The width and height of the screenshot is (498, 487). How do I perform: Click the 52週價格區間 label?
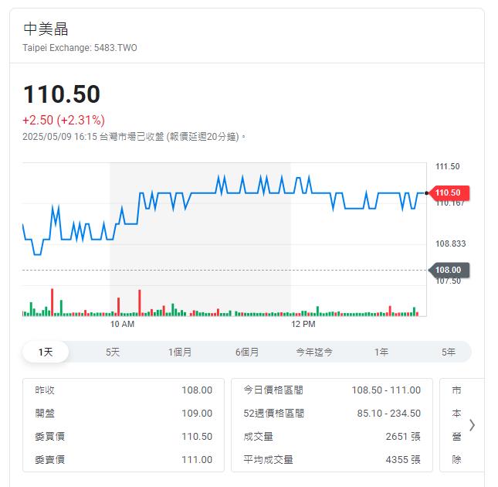274,414
